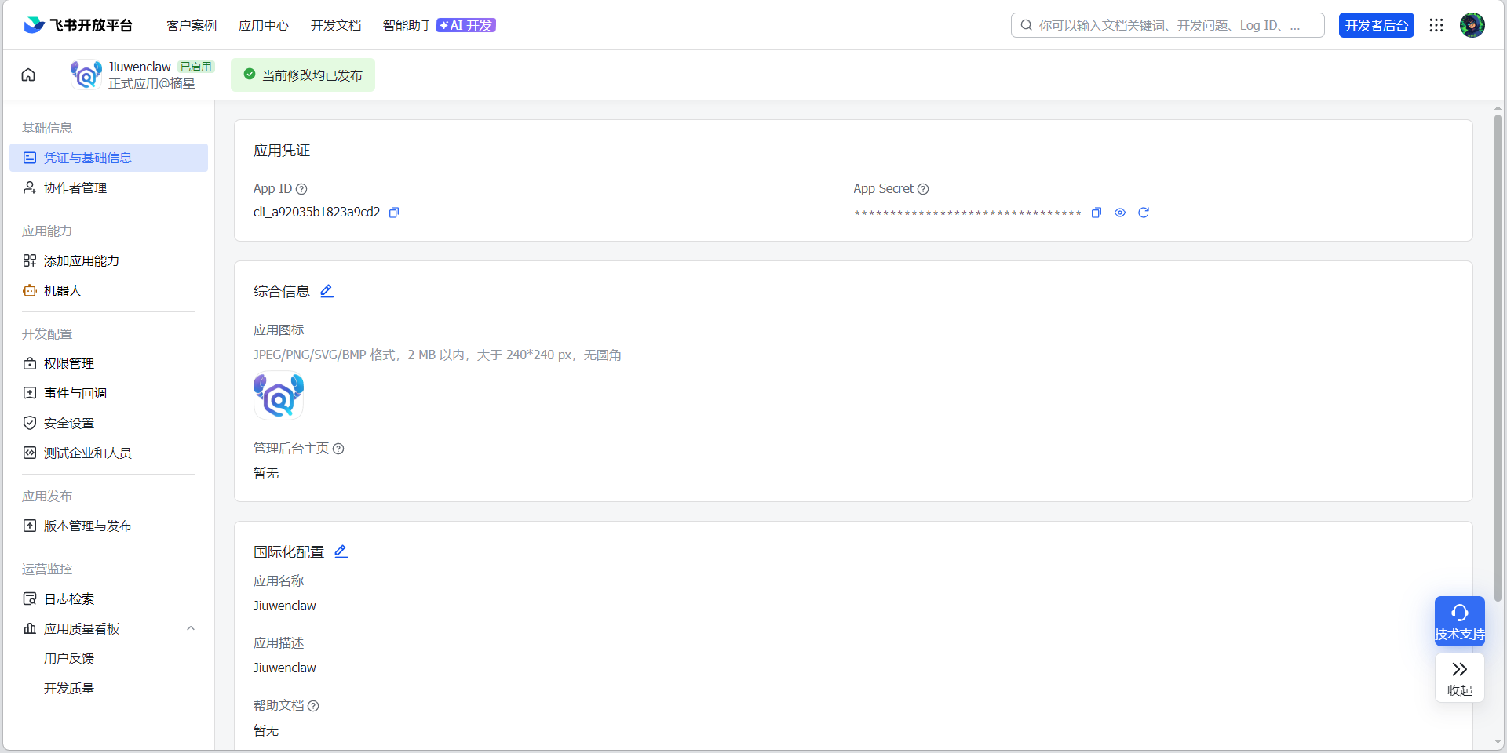Click the AI 开发 badge
This screenshot has width=1507, height=753.
pos(466,25)
